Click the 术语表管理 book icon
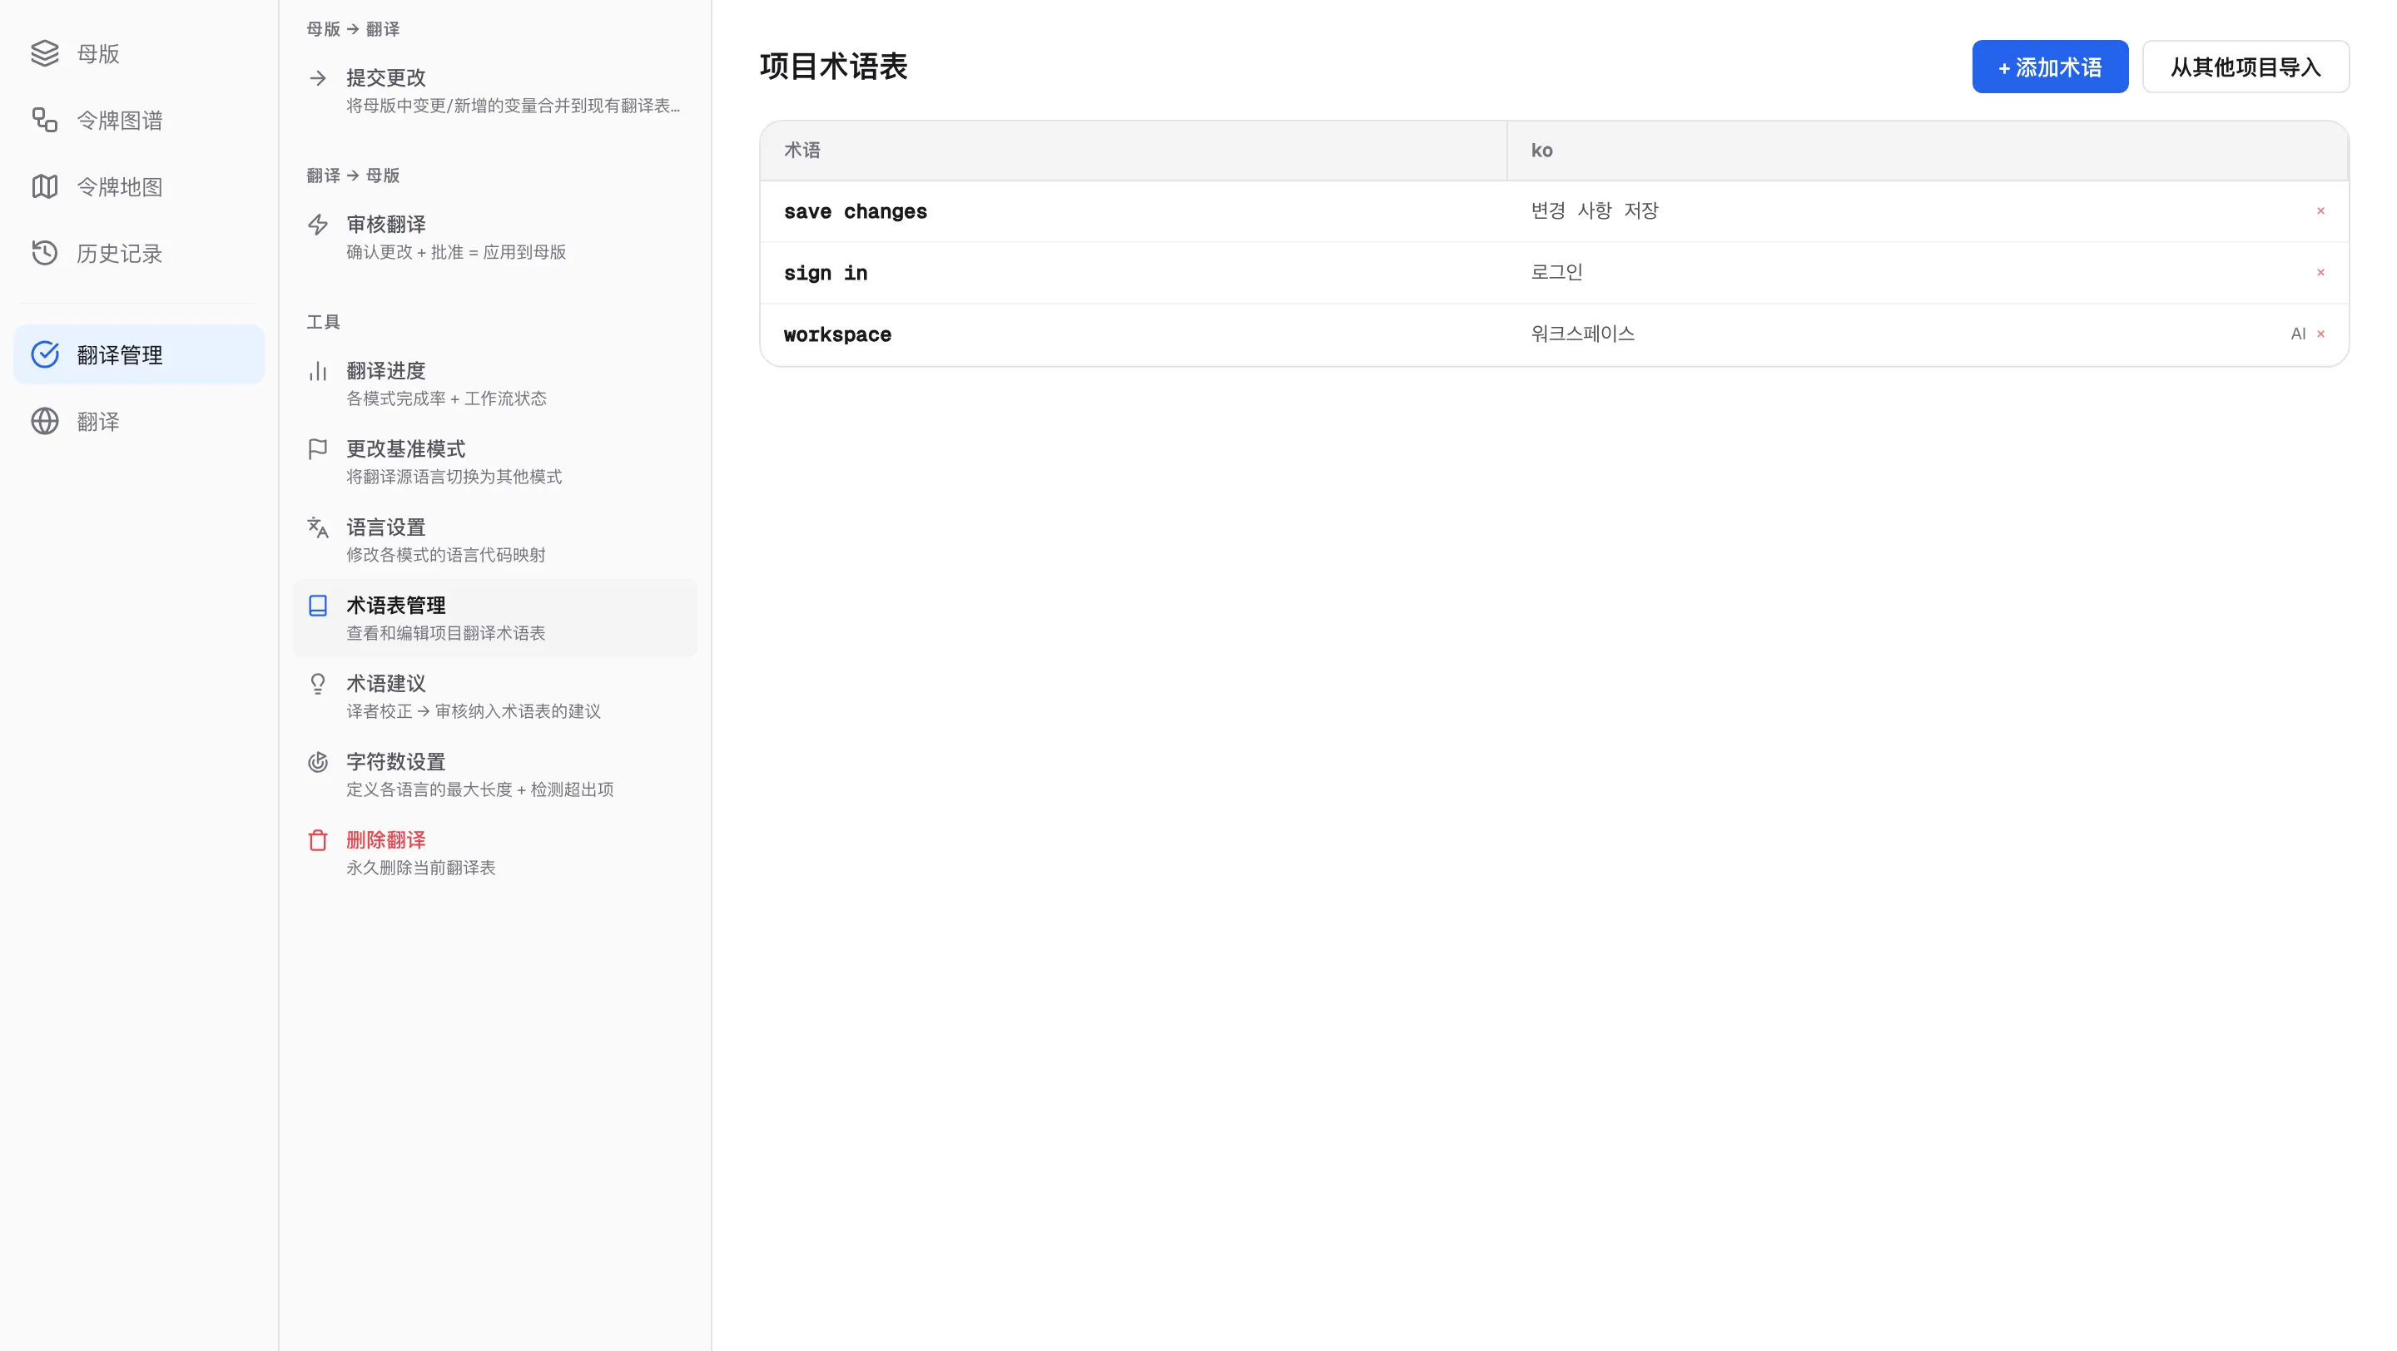 [x=318, y=606]
